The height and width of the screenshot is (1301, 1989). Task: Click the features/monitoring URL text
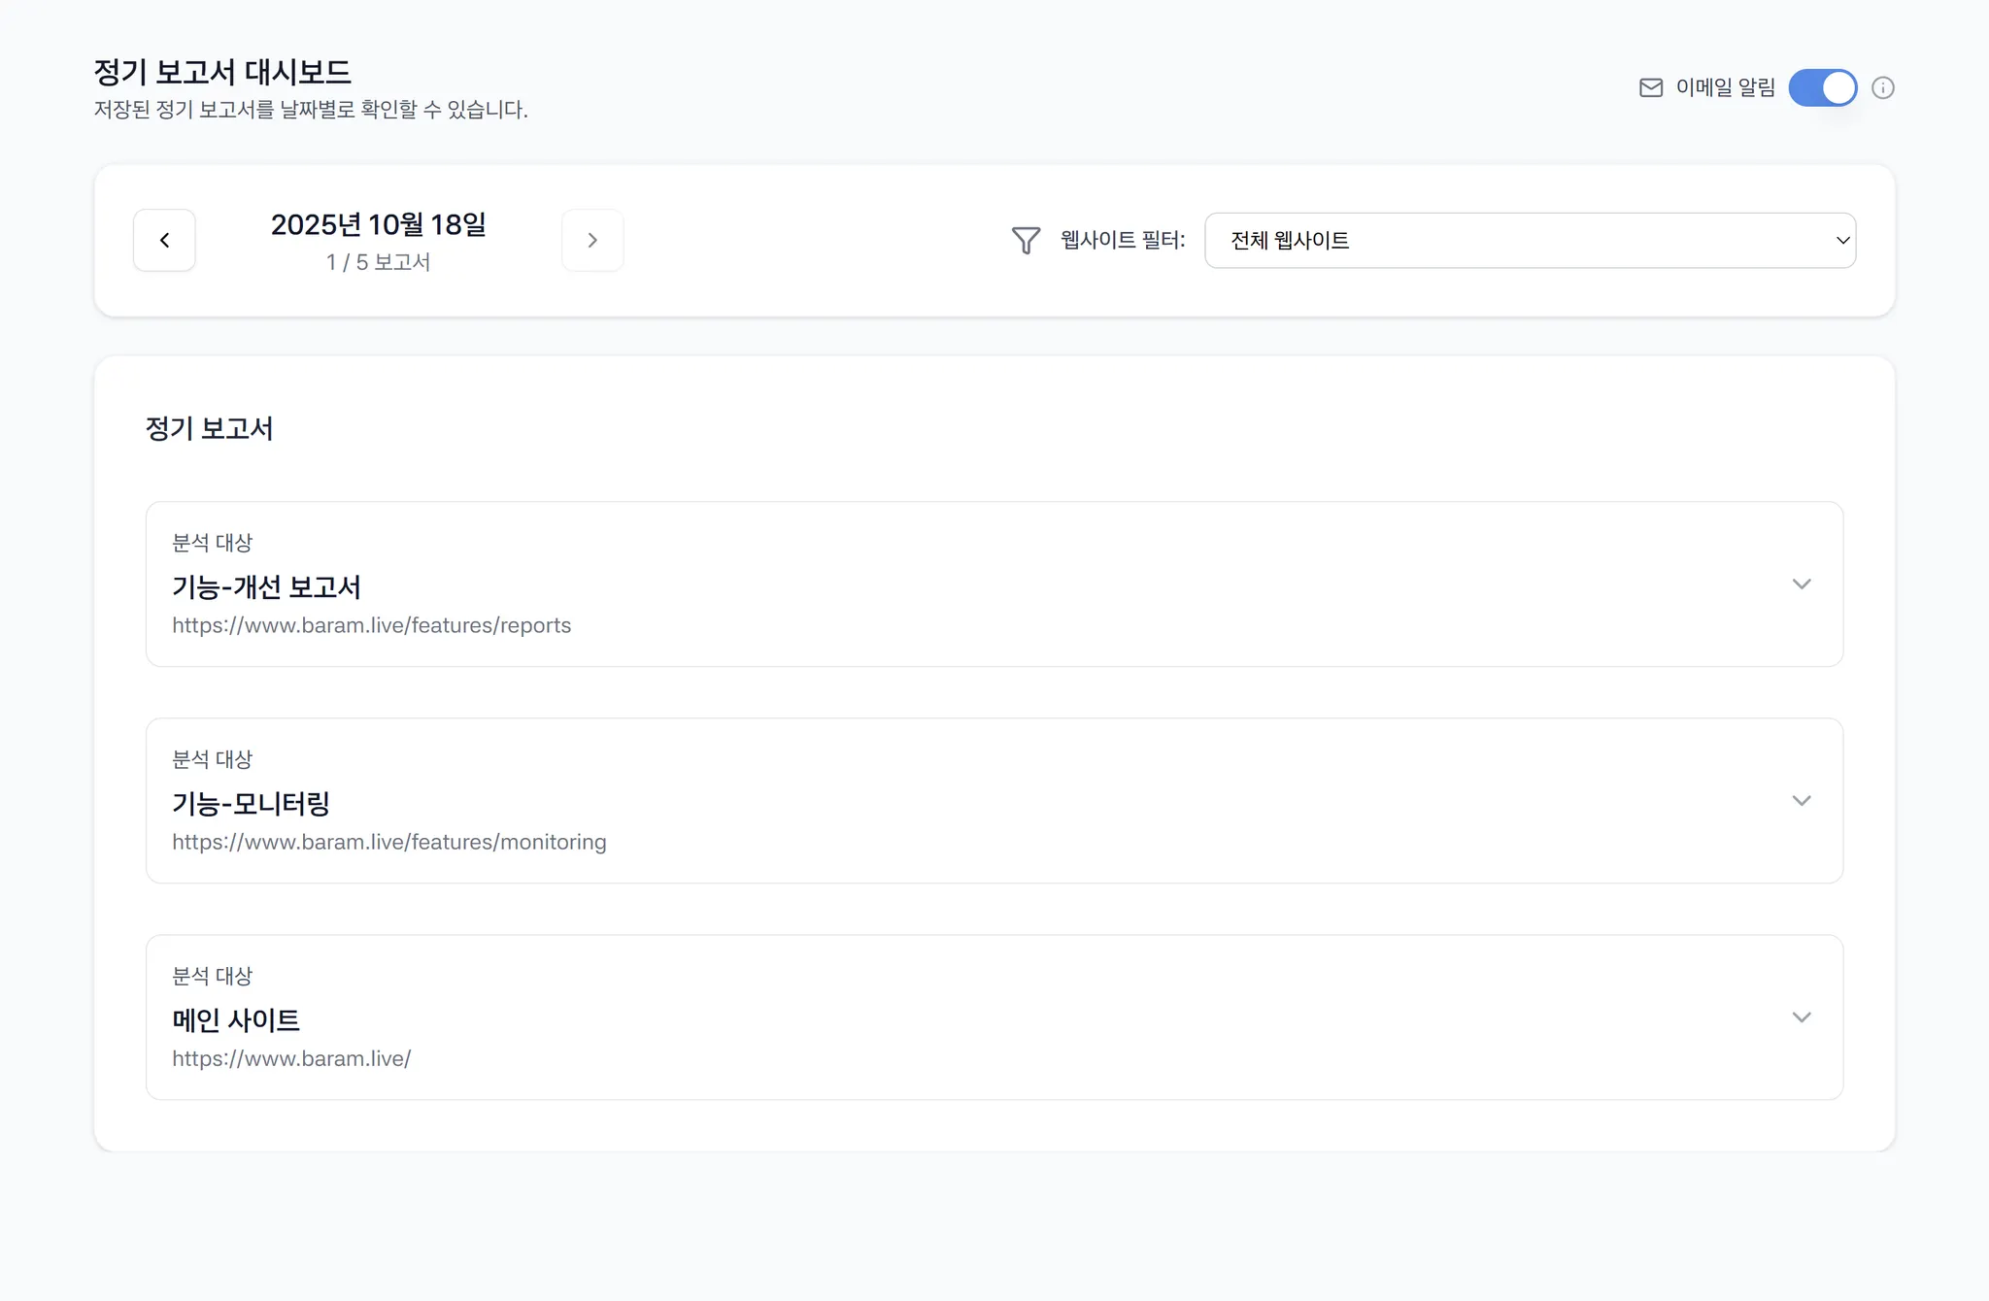(x=388, y=842)
